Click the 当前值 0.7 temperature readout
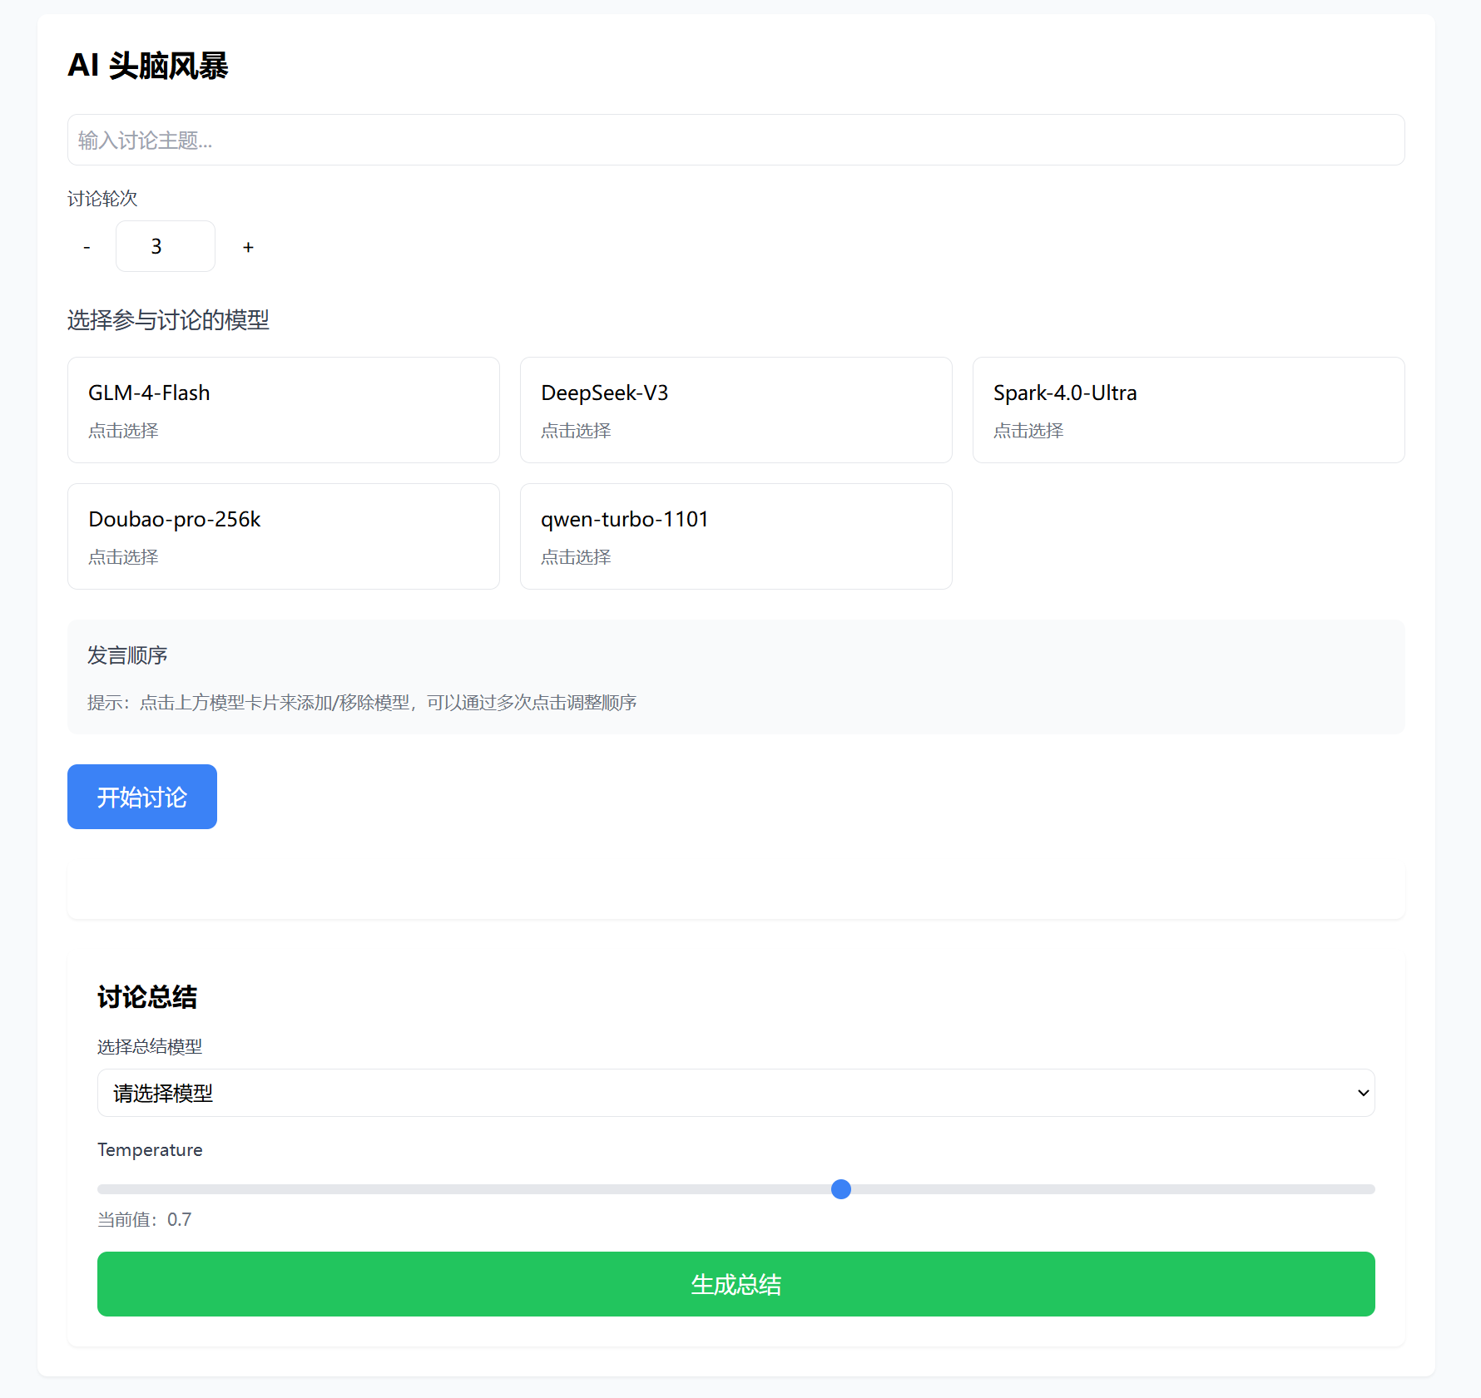1481x1398 pixels. coord(145,1219)
